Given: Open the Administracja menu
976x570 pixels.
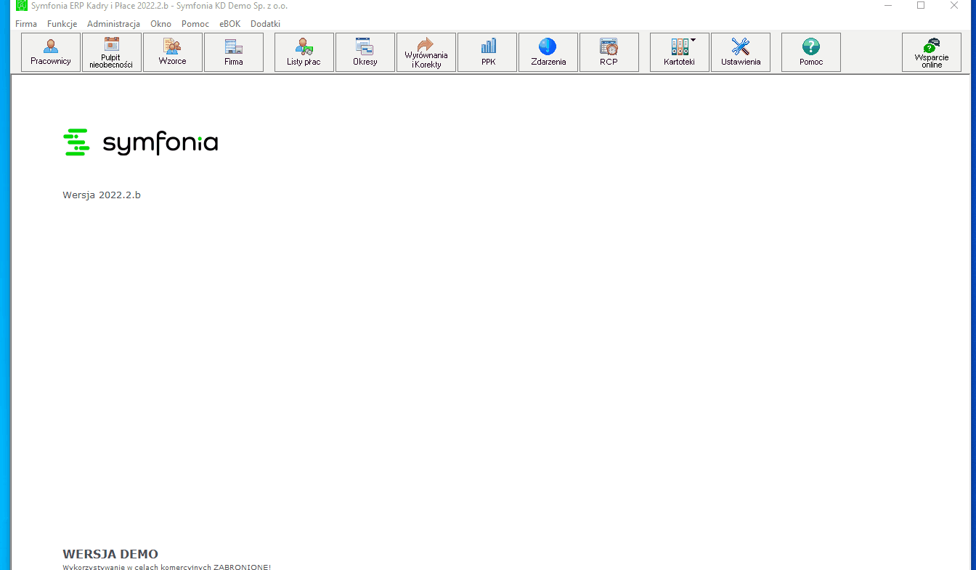Looking at the screenshot, I should 113,24.
